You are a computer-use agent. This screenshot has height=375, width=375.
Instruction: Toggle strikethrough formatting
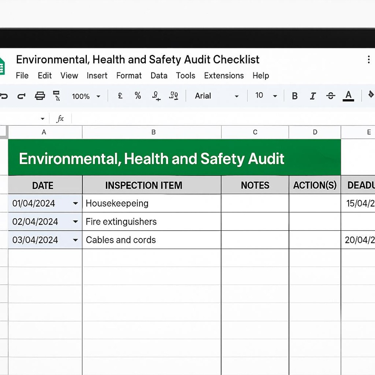(x=330, y=96)
